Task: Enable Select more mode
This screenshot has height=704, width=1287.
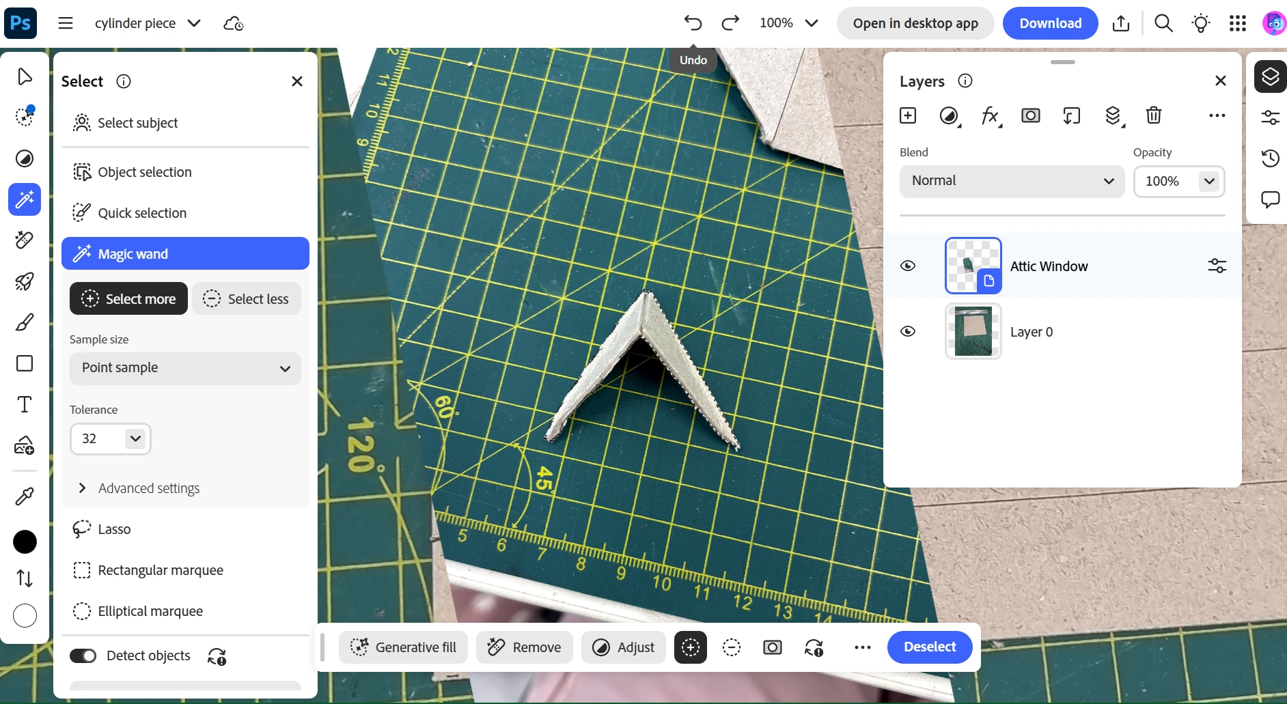Action: [x=128, y=298]
